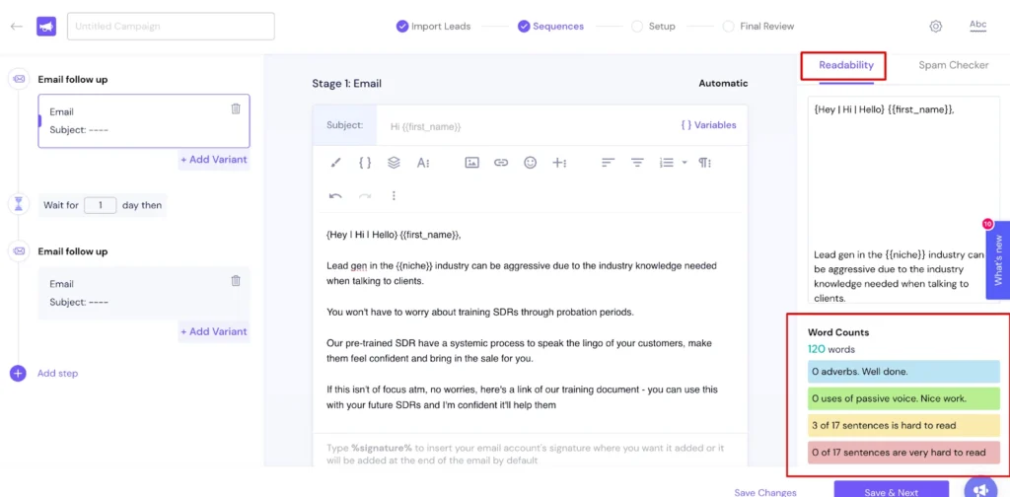Image resolution: width=1010 pixels, height=497 pixels.
Task: Open the Readability tab
Action: click(845, 65)
